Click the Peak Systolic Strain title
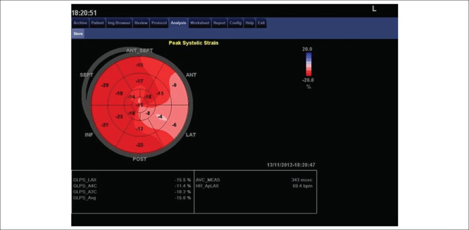Screen dimensions: 469x230 tap(194, 43)
